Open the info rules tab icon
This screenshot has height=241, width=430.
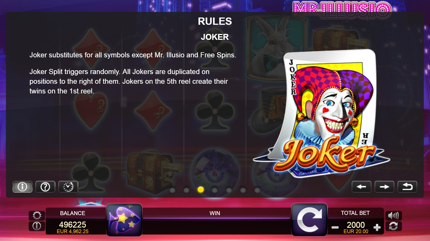[22, 187]
